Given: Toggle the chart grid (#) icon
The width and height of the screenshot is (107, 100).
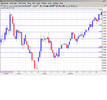Looking at the screenshot, I should [40, 6].
